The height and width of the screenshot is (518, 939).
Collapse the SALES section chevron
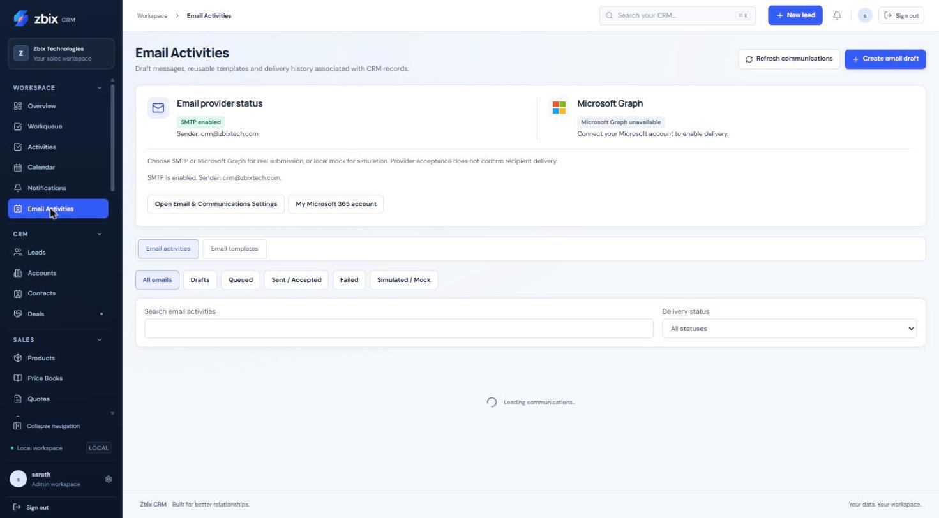coord(99,340)
